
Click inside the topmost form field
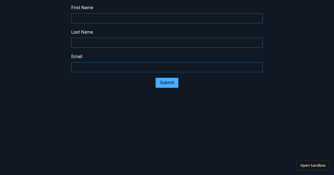tap(167, 18)
